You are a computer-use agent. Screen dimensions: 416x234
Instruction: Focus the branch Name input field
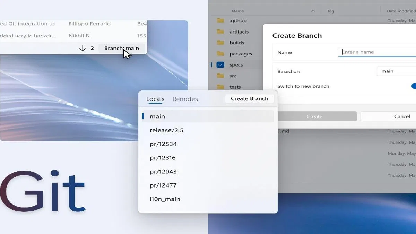[377, 52]
